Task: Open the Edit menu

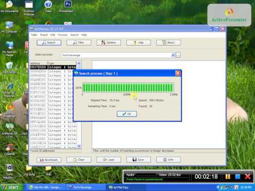Action: pyautogui.click(x=53, y=35)
